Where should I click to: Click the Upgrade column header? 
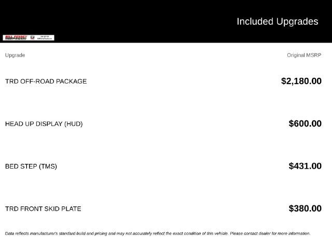15,56
